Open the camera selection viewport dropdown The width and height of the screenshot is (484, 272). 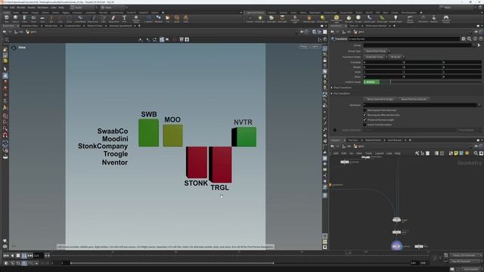pos(315,47)
